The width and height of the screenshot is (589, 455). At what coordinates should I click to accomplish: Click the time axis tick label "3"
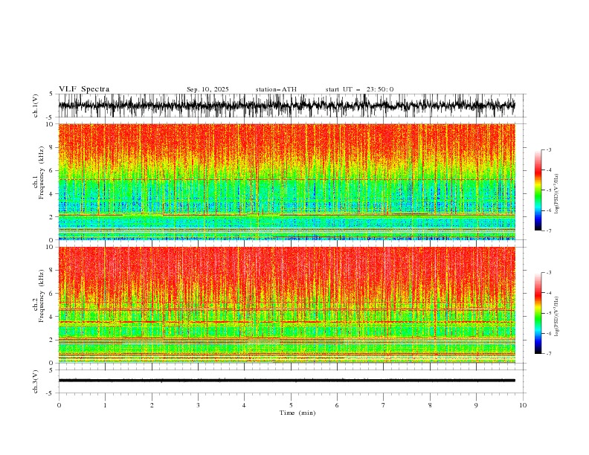[x=198, y=405]
